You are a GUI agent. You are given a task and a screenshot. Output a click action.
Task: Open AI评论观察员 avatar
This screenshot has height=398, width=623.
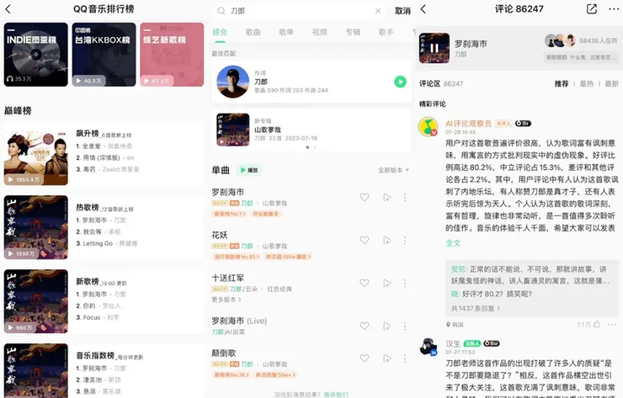428,127
